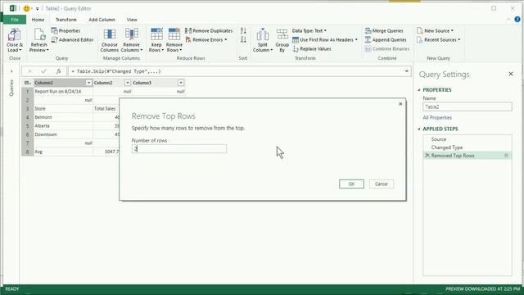Click the Avg cell
The image size is (524, 295).
coord(63,152)
